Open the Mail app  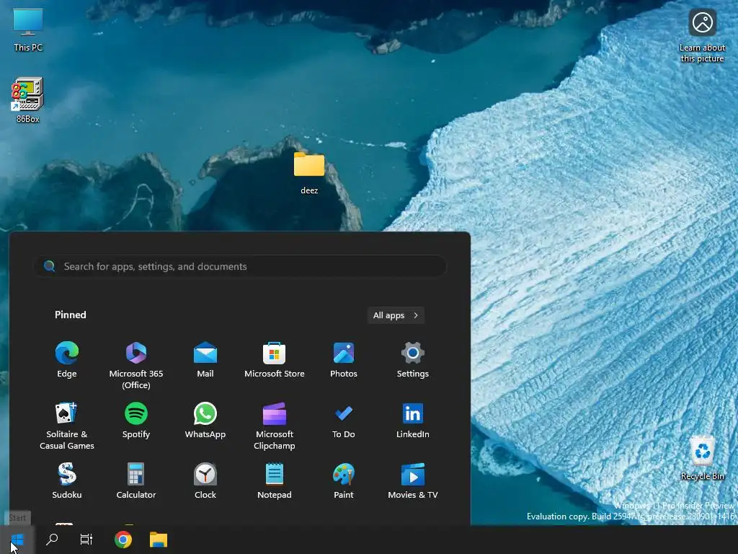tap(205, 360)
